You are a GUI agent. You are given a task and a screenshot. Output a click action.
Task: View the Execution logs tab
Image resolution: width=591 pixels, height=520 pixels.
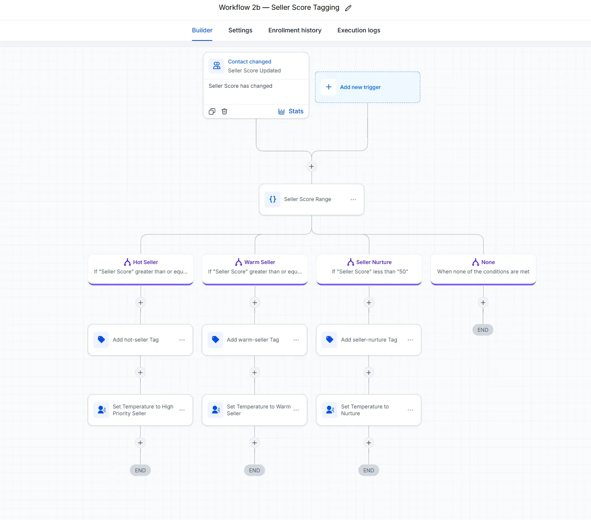click(x=359, y=30)
